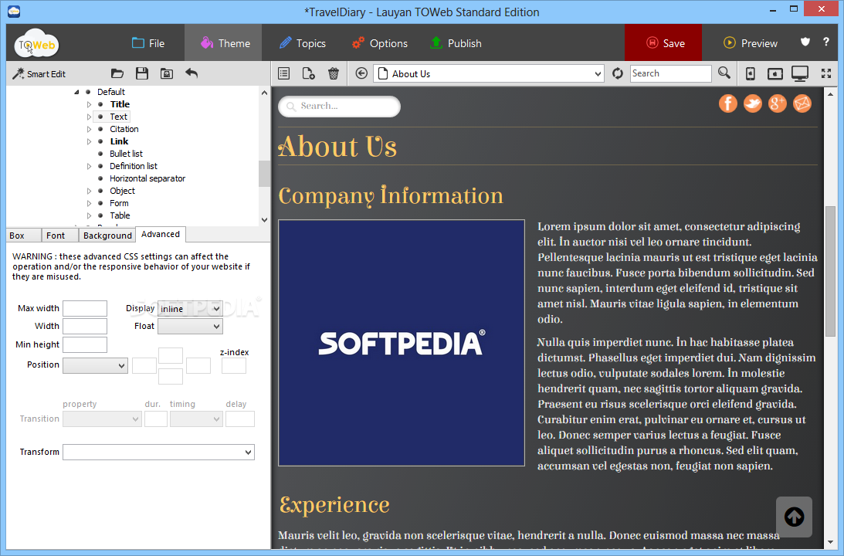Go back with the circled arrow
This screenshot has height=556, width=844.
(361, 73)
